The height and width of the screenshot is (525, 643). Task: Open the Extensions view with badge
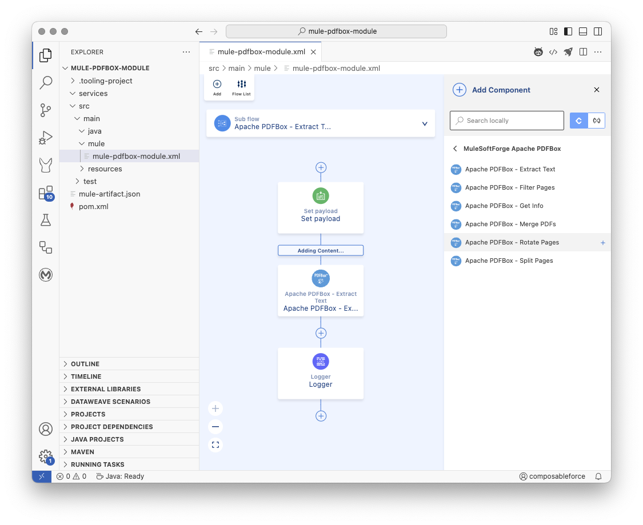[46, 193]
